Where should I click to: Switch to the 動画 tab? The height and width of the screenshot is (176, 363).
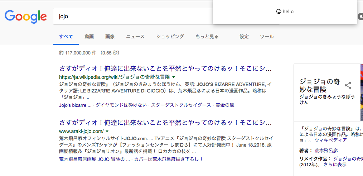(x=89, y=37)
